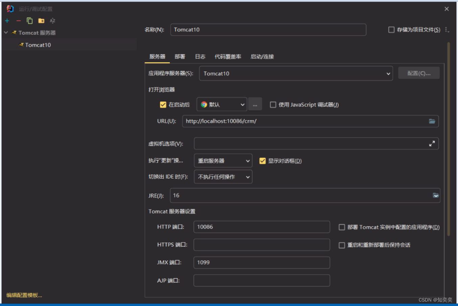Enable preserve sessions across restarts and redeploys

[x=342, y=245]
